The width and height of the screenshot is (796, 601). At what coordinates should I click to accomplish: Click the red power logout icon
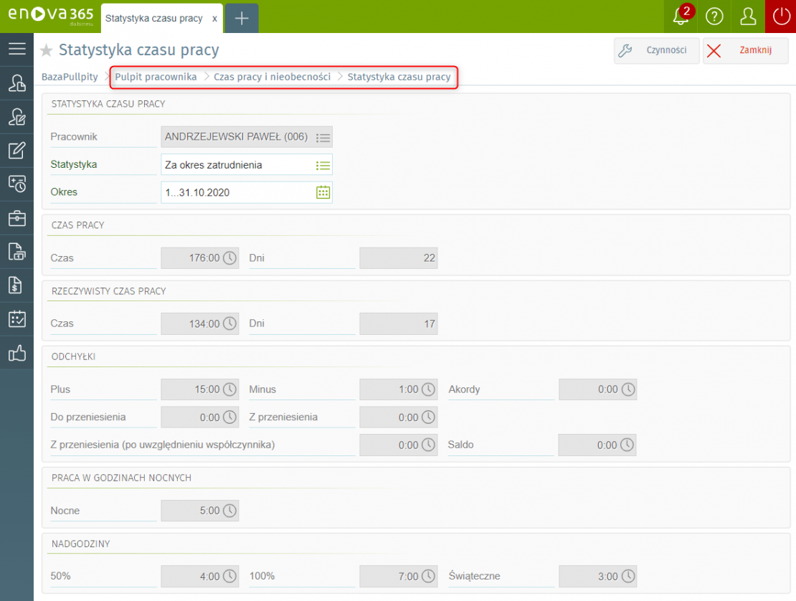780,16
